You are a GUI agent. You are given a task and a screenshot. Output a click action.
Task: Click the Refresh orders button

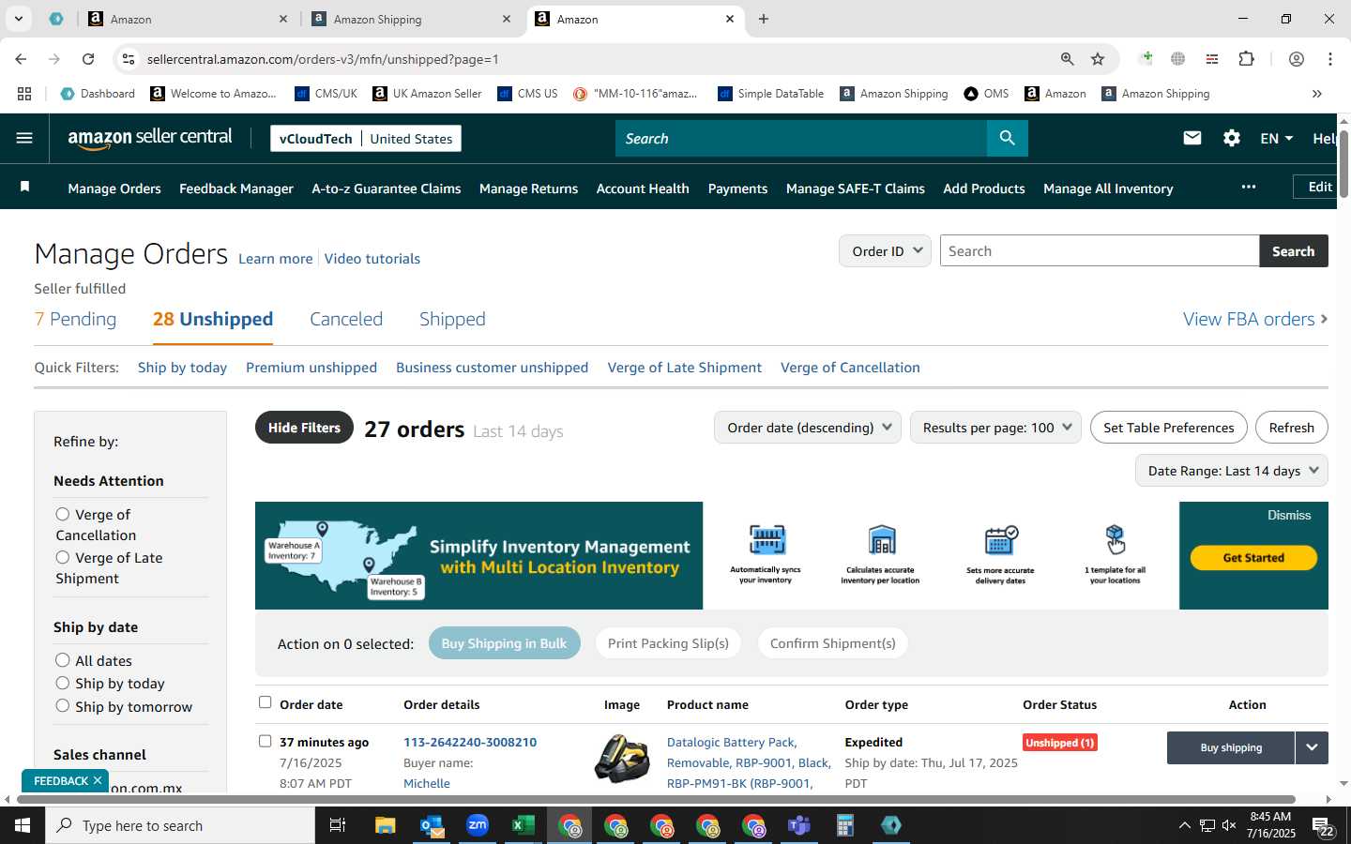click(1291, 428)
